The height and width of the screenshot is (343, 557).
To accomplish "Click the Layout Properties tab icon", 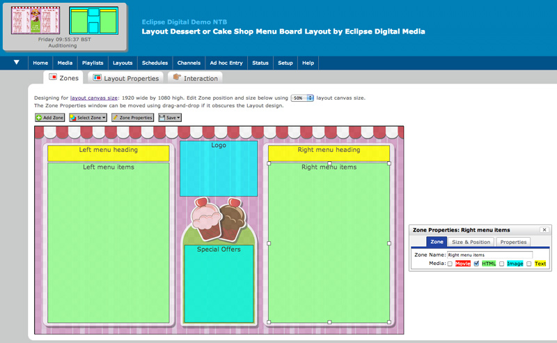I will pos(97,78).
